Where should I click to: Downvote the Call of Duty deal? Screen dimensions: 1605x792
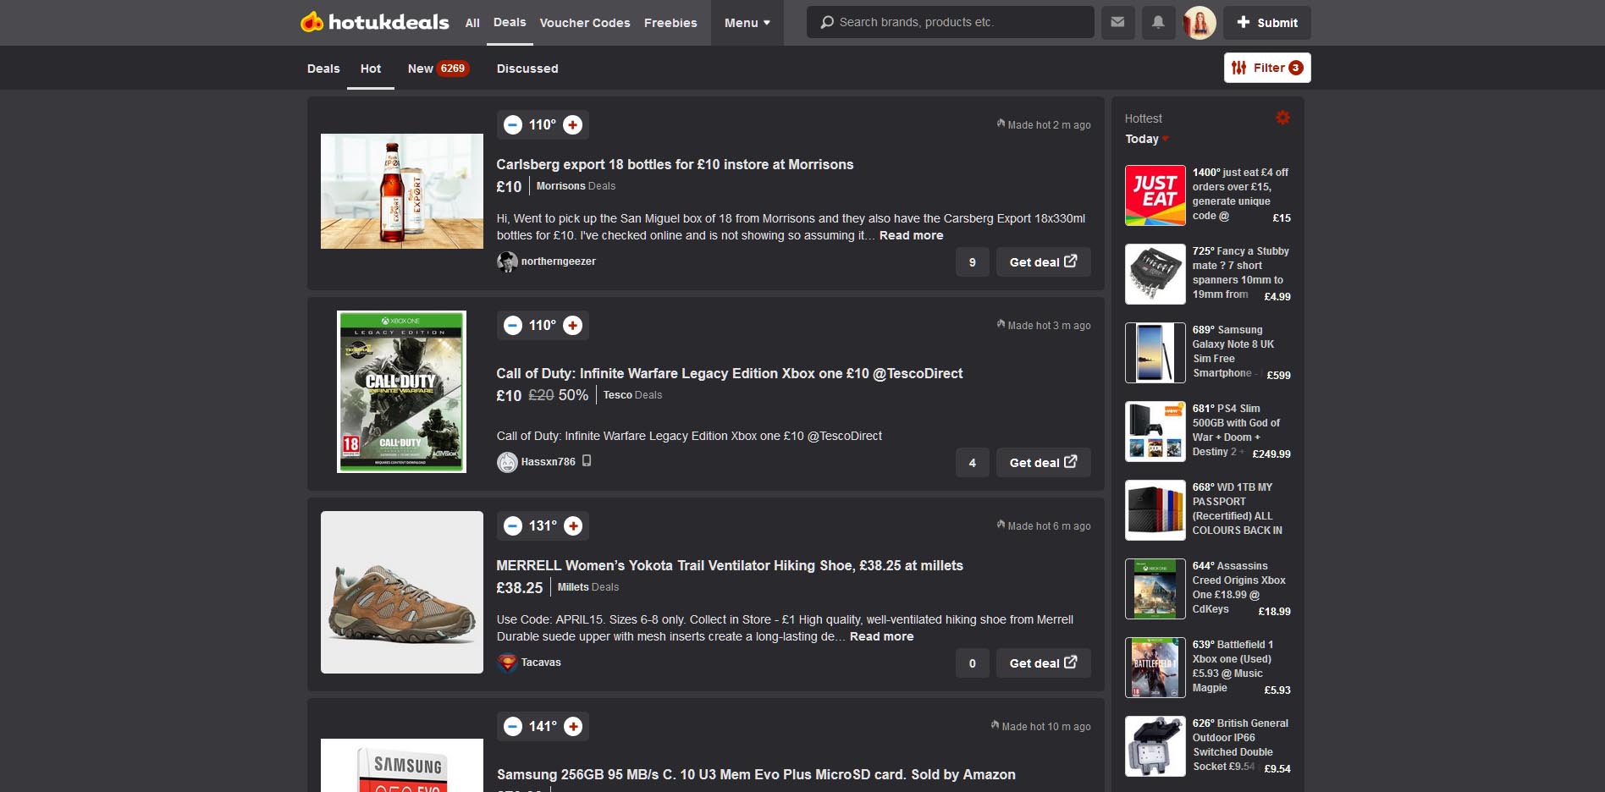tap(512, 325)
